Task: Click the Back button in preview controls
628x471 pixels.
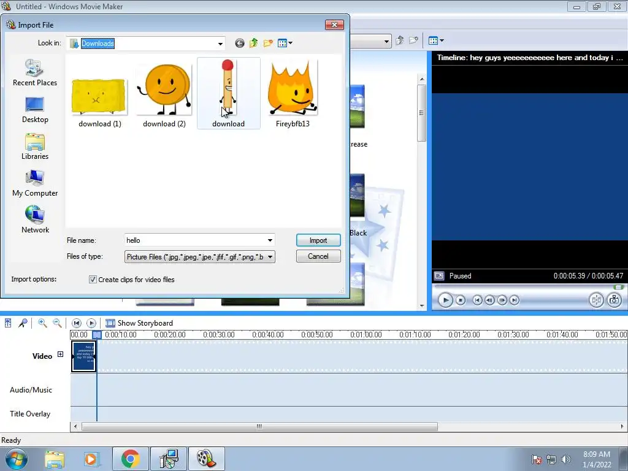Action: point(477,299)
